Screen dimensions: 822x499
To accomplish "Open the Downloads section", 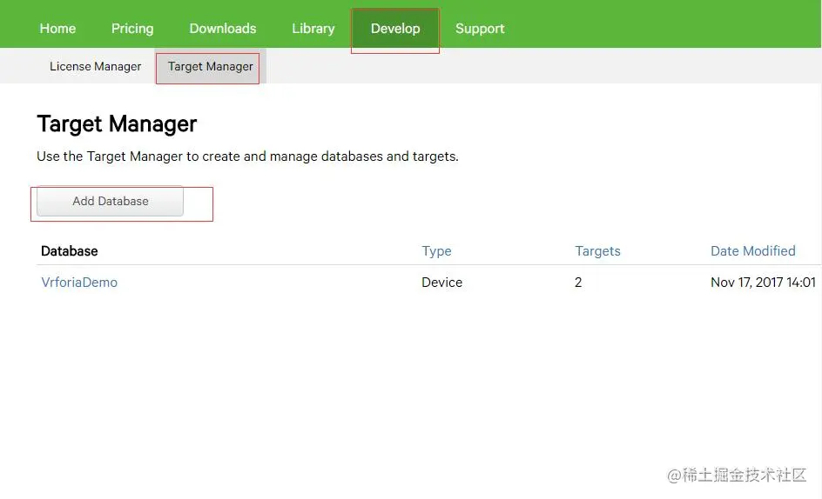I will pos(223,29).
